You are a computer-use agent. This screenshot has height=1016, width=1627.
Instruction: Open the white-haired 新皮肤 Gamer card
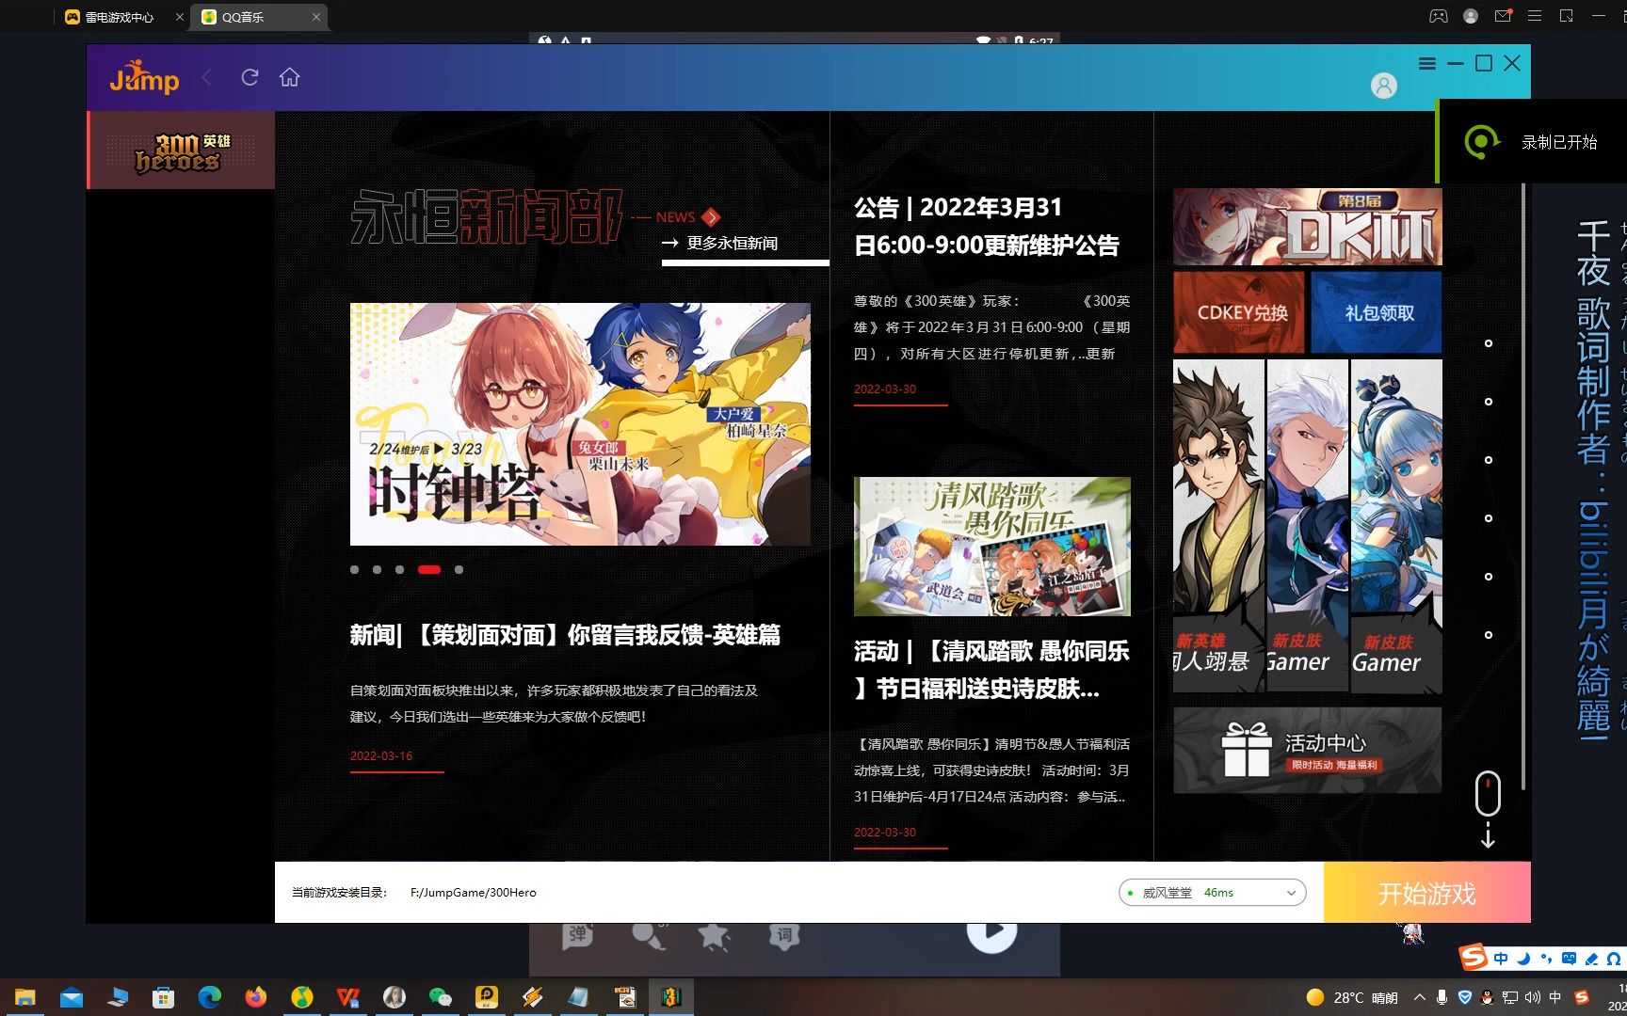[x=1307, y=526]
